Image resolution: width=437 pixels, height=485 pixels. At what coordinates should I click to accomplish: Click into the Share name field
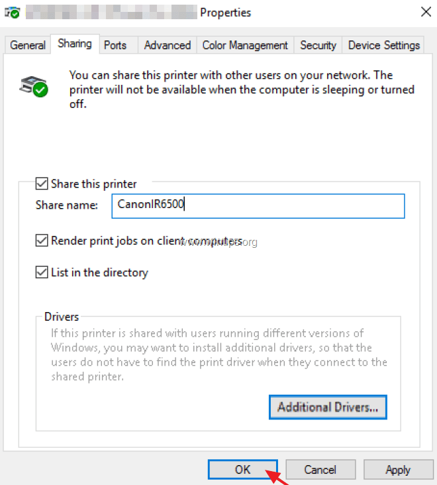258,206
